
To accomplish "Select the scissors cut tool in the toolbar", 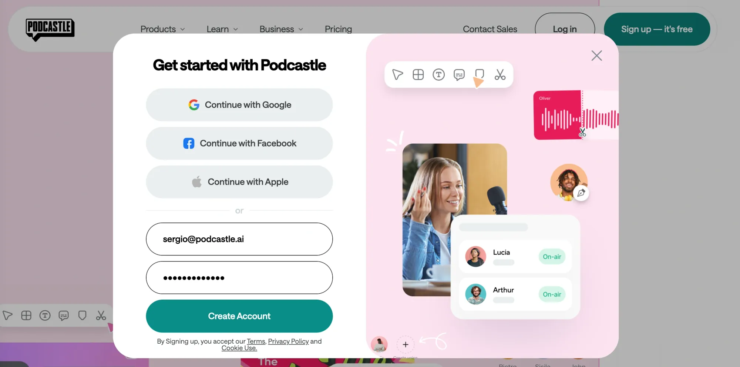I will (500, 74).
